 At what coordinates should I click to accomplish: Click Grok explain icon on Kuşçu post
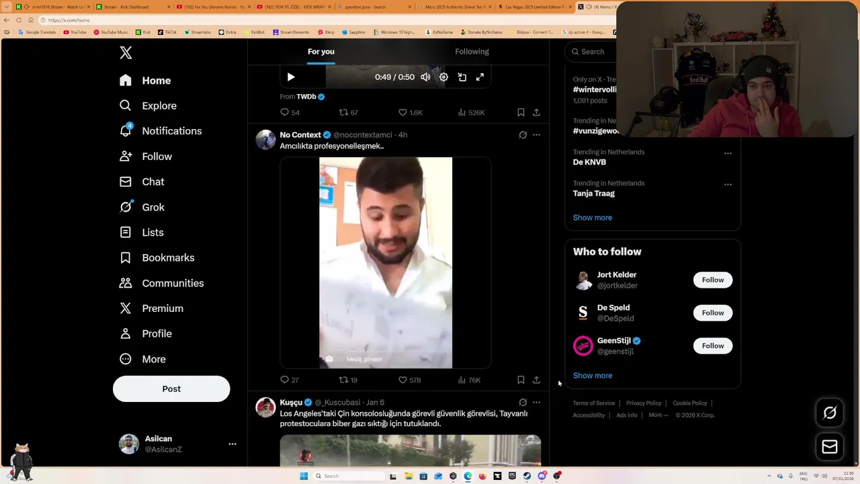(x=523, y=403)
